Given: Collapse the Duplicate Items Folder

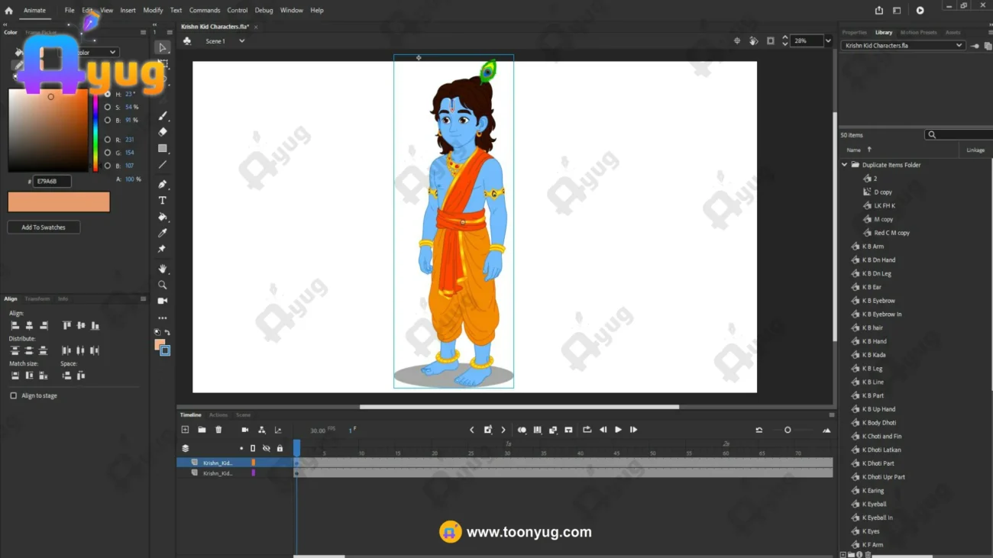Looking at the screenshot, I should [x=844, y=165].
